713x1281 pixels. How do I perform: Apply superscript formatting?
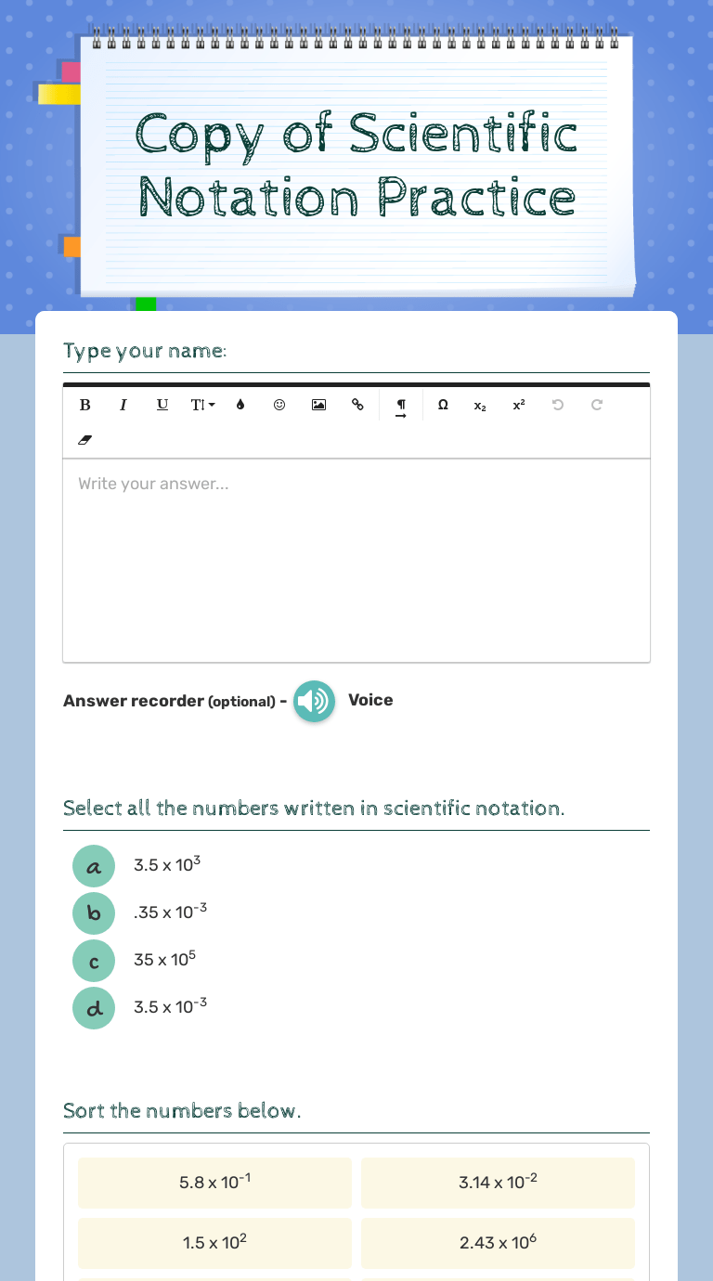(519, 405)
